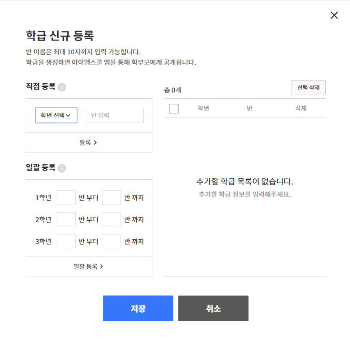
Task: Click the 1학년 row label
Action: pos(43,197)
